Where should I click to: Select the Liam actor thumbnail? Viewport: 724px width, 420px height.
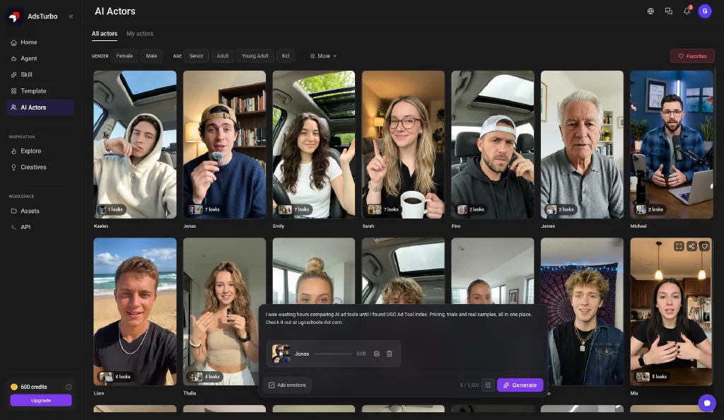tap(135, 312)
